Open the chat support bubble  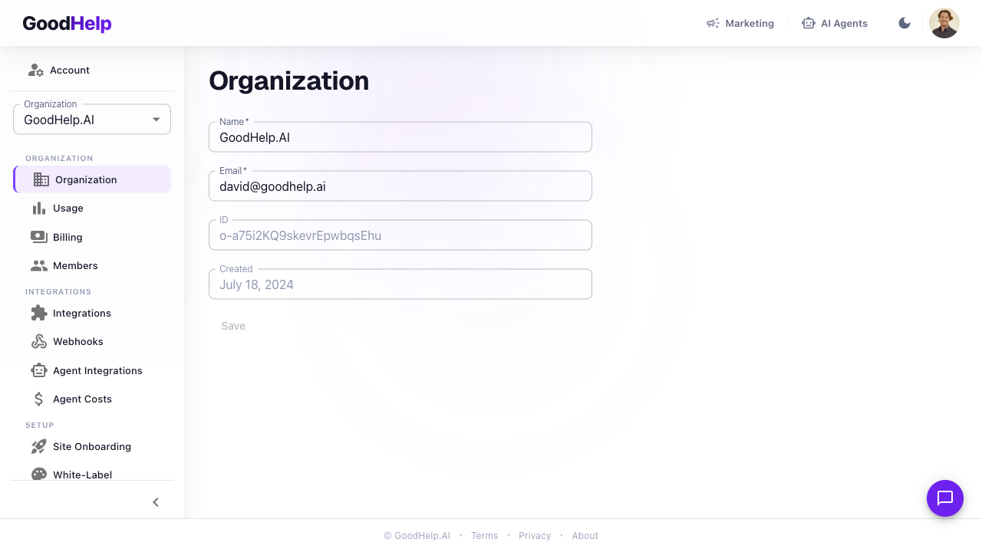(944, 498)
